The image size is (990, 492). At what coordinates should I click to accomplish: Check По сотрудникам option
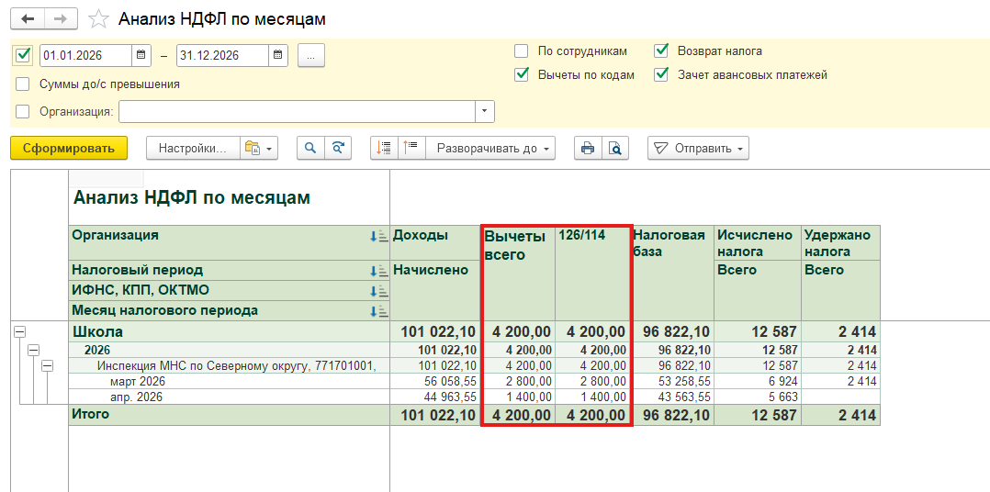pos(522,51)
